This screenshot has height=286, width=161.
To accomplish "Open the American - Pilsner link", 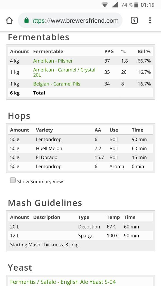I will click(53, 61).
